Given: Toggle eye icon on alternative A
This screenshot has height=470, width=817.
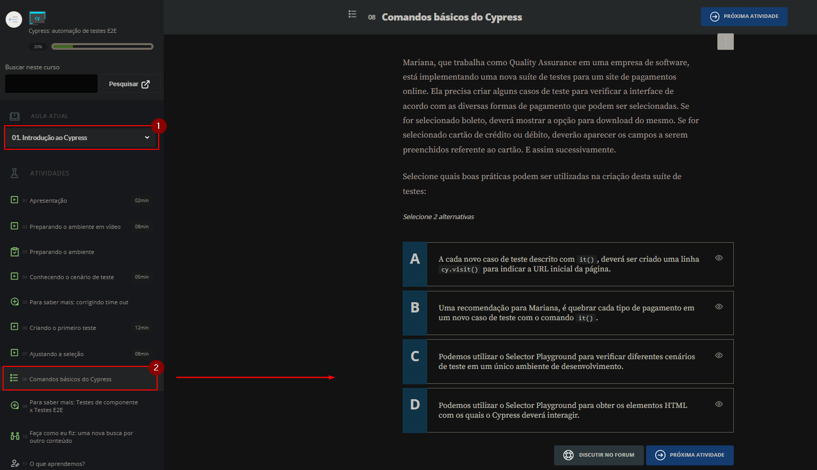Looking at the screenshot, I should click(719, 258).
